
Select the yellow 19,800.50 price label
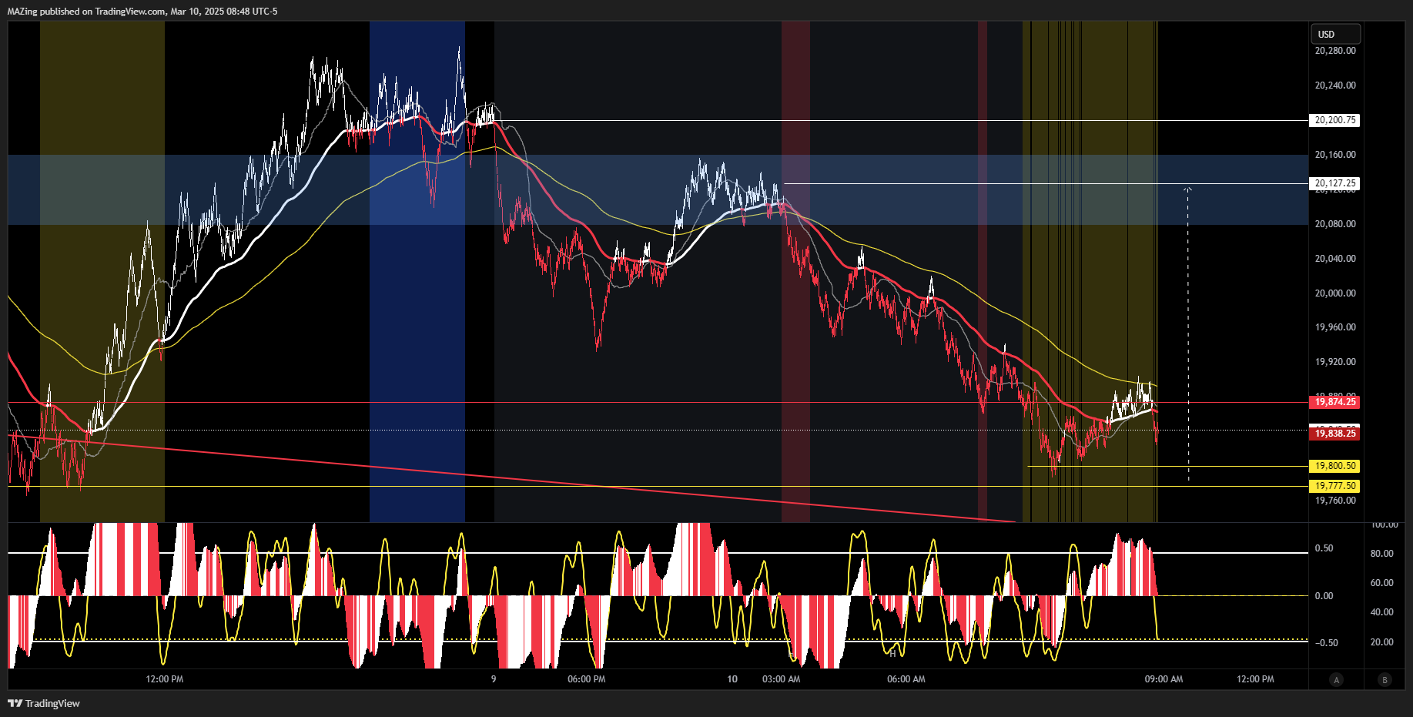point(1334,466)
